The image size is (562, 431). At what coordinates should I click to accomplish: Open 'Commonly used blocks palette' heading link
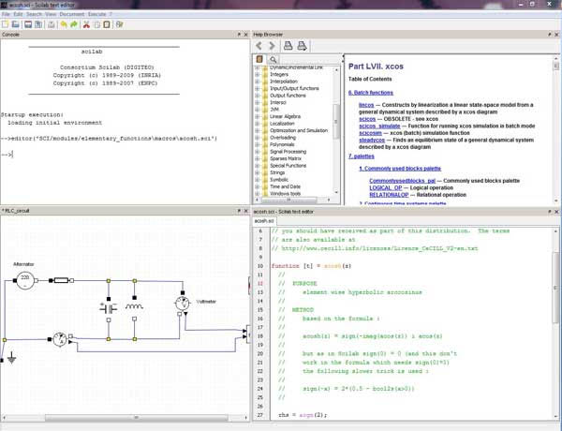click(x=400, y=169)
